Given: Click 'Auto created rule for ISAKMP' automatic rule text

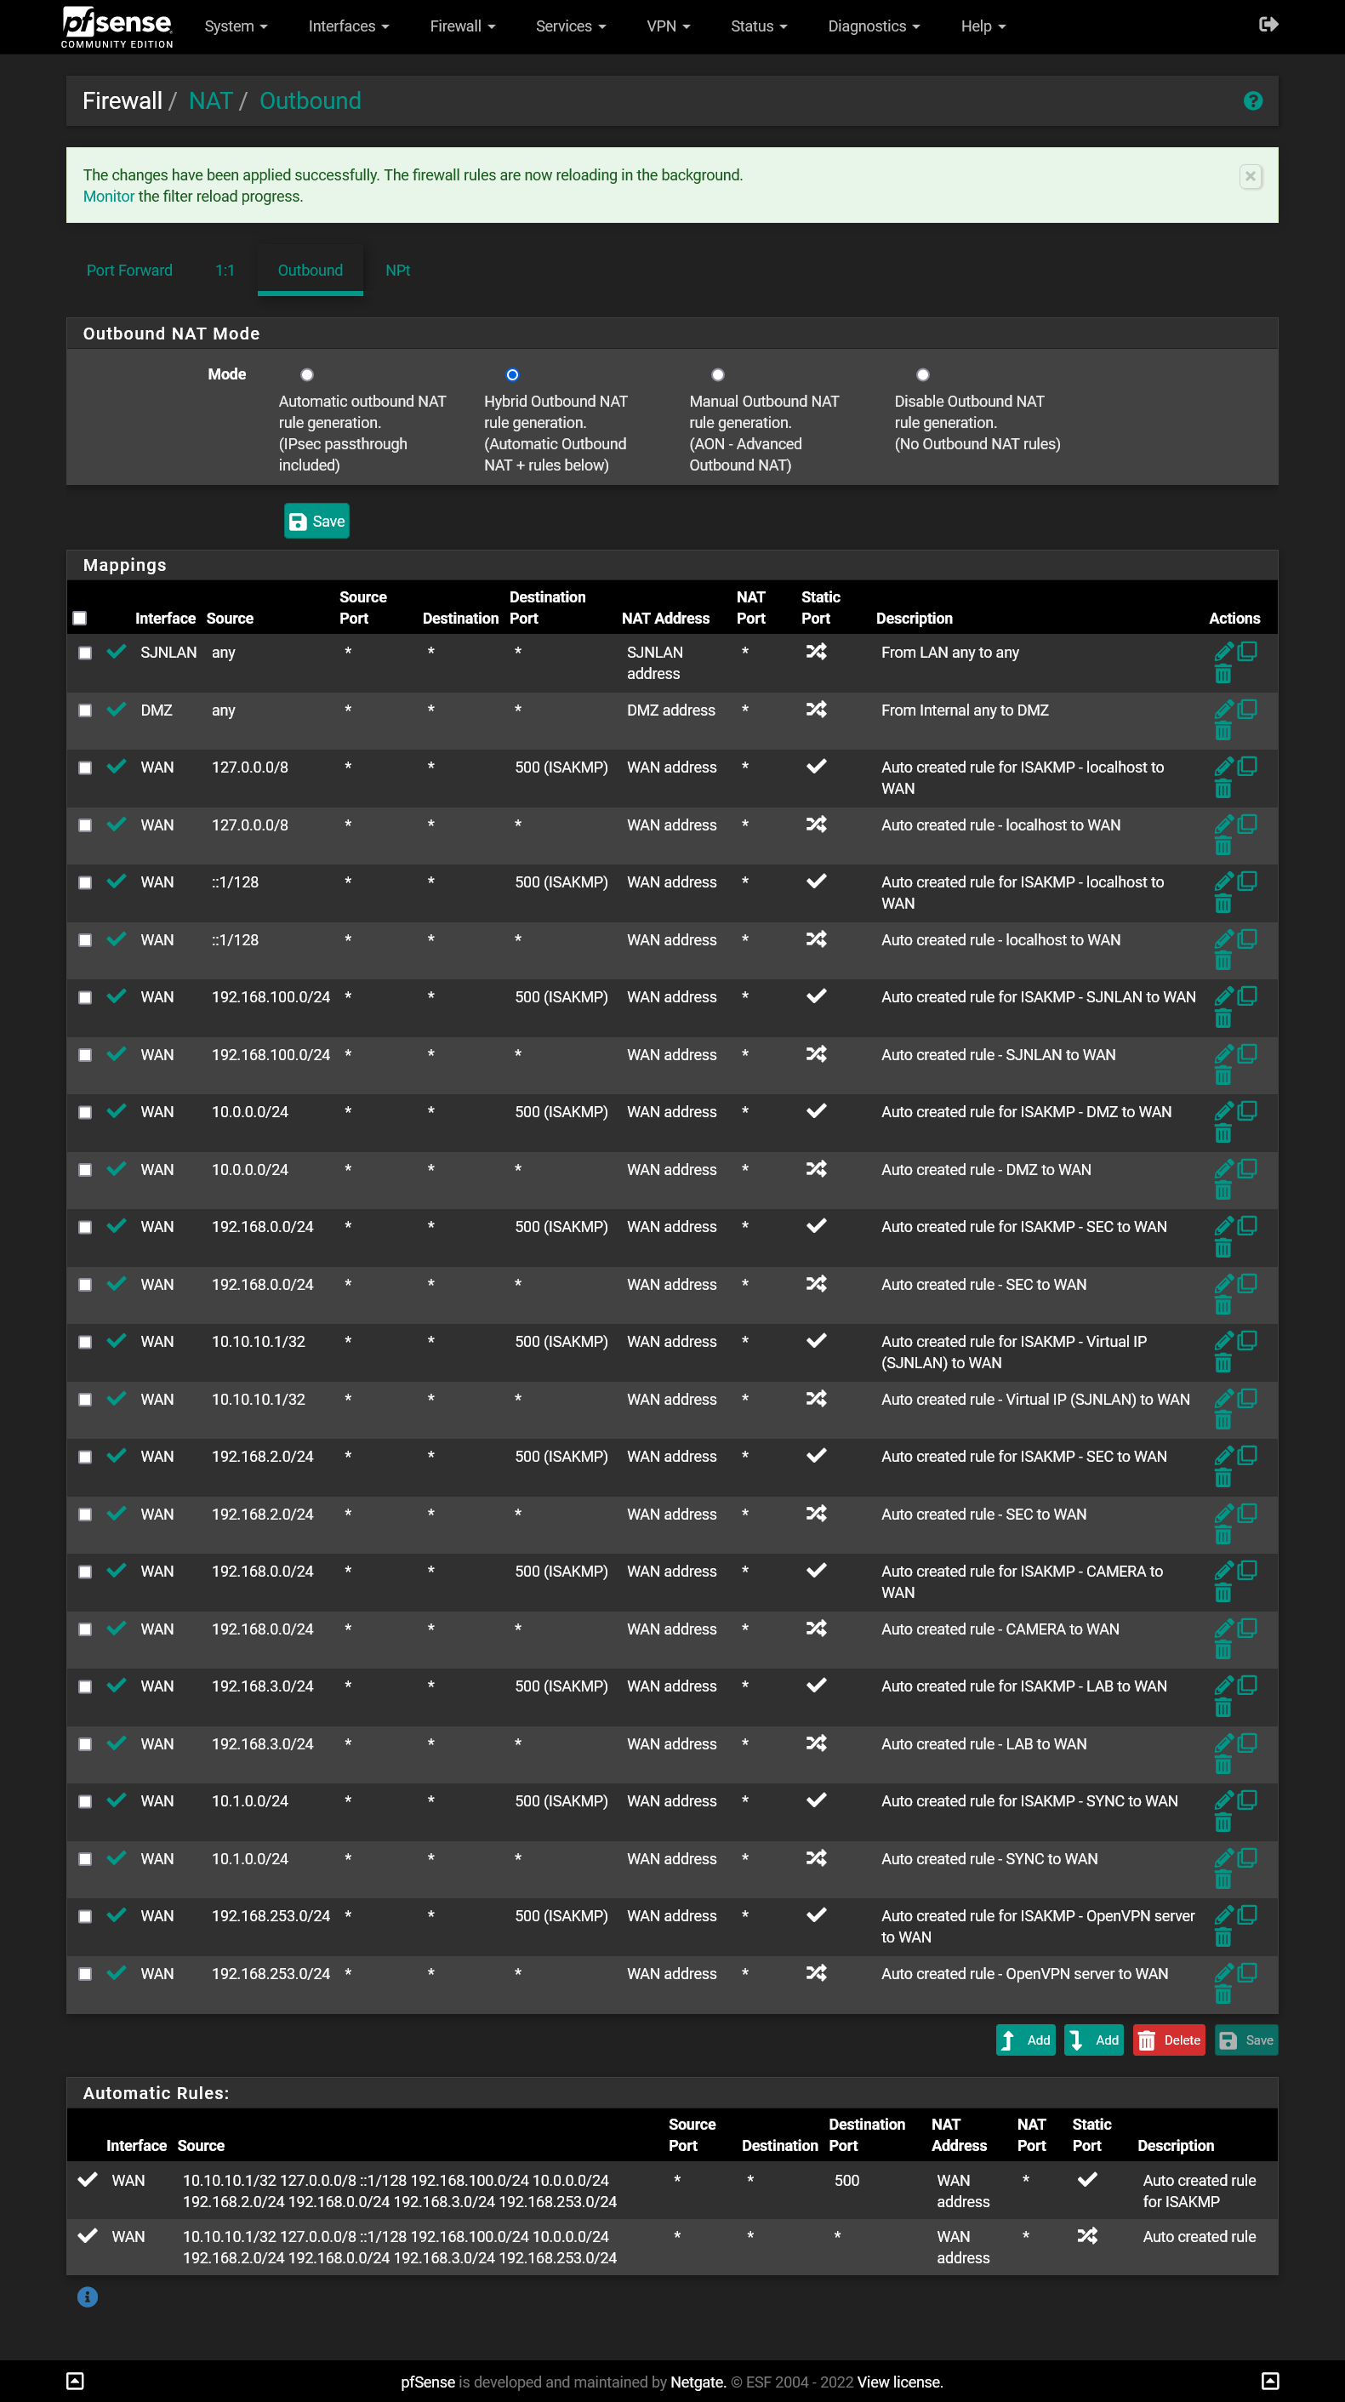Looking at the screenshot, I should click(x=1200, y=2191).
